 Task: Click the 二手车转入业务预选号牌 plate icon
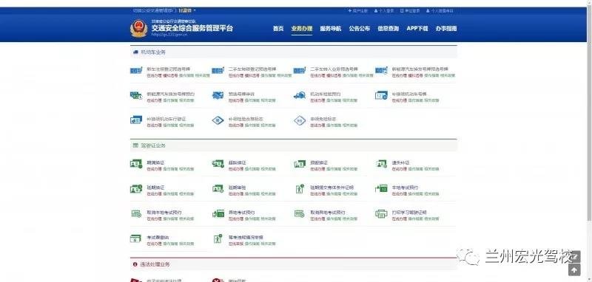(300, 71)
